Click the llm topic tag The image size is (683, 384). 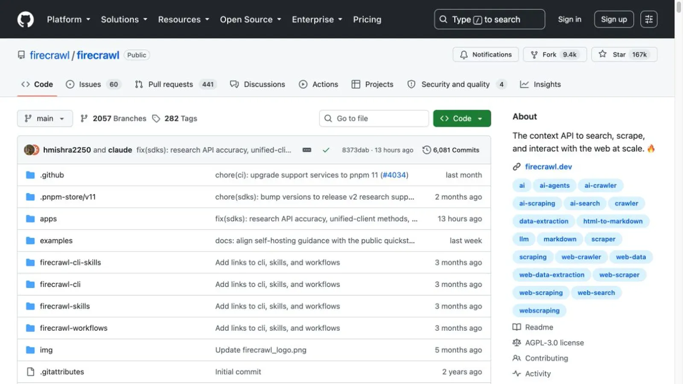click(524, 239)
